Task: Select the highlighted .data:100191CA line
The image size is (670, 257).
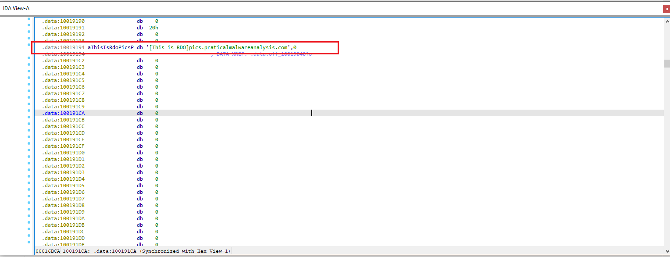Action: 132,113
